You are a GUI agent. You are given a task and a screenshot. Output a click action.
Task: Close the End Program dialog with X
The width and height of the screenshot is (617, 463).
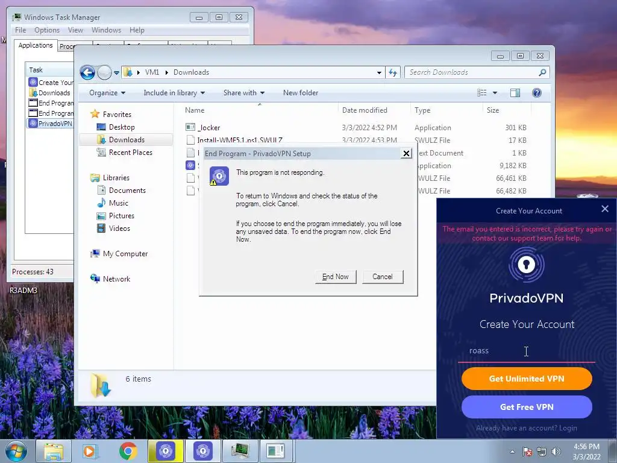pyautogui.click(x=406, y=154)
